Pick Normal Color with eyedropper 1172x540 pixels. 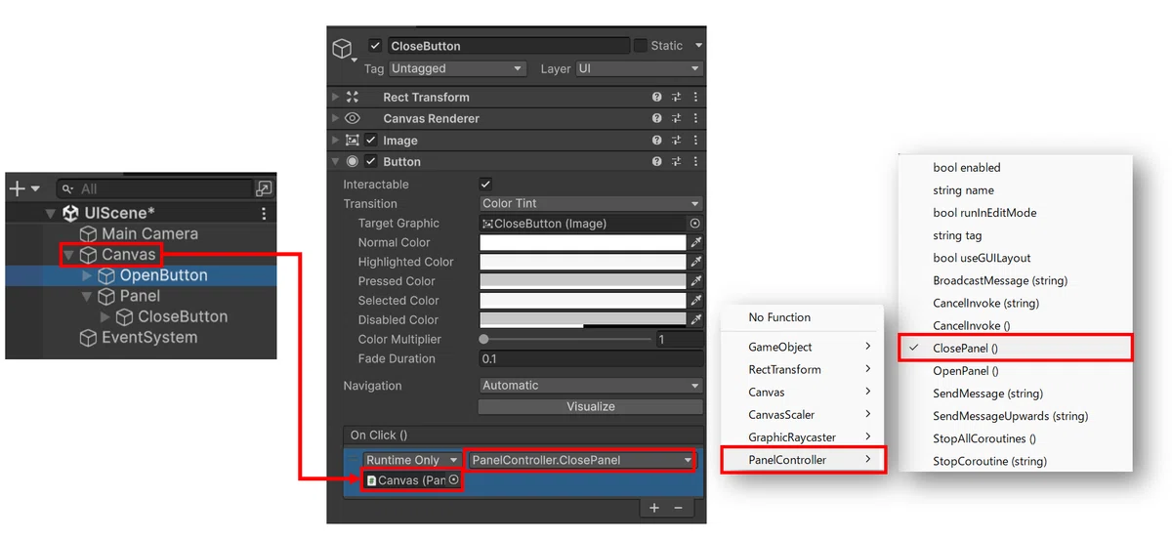click(696, 242)
